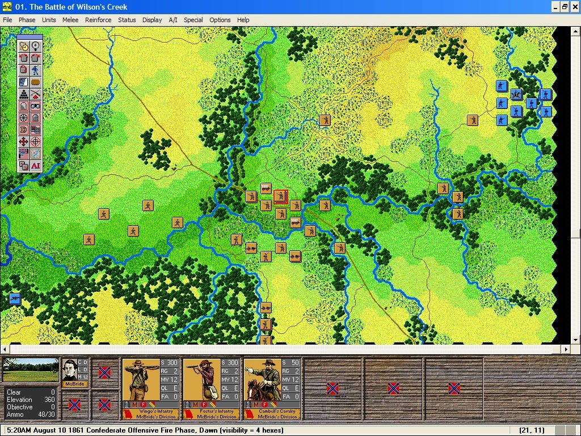Click the Union and Confederate flags icon

pos(24,153)
